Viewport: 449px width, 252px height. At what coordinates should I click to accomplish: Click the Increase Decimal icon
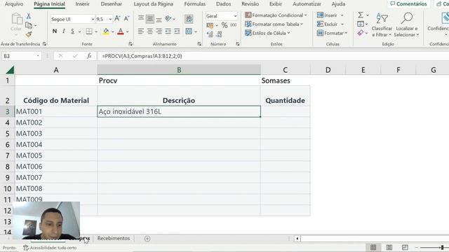point(210,34)
